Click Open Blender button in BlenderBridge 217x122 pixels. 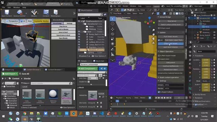(63, 38)
